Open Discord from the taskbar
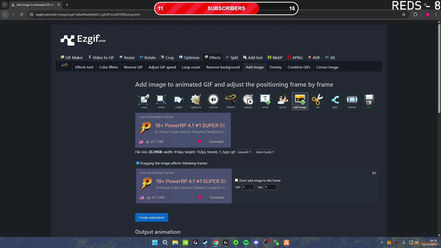The height and width of the screenshot is (248, 441). pos(256,242)
